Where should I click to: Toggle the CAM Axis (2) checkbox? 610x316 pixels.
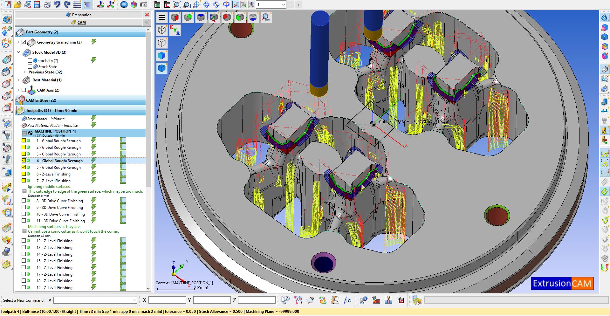point(24,90)
